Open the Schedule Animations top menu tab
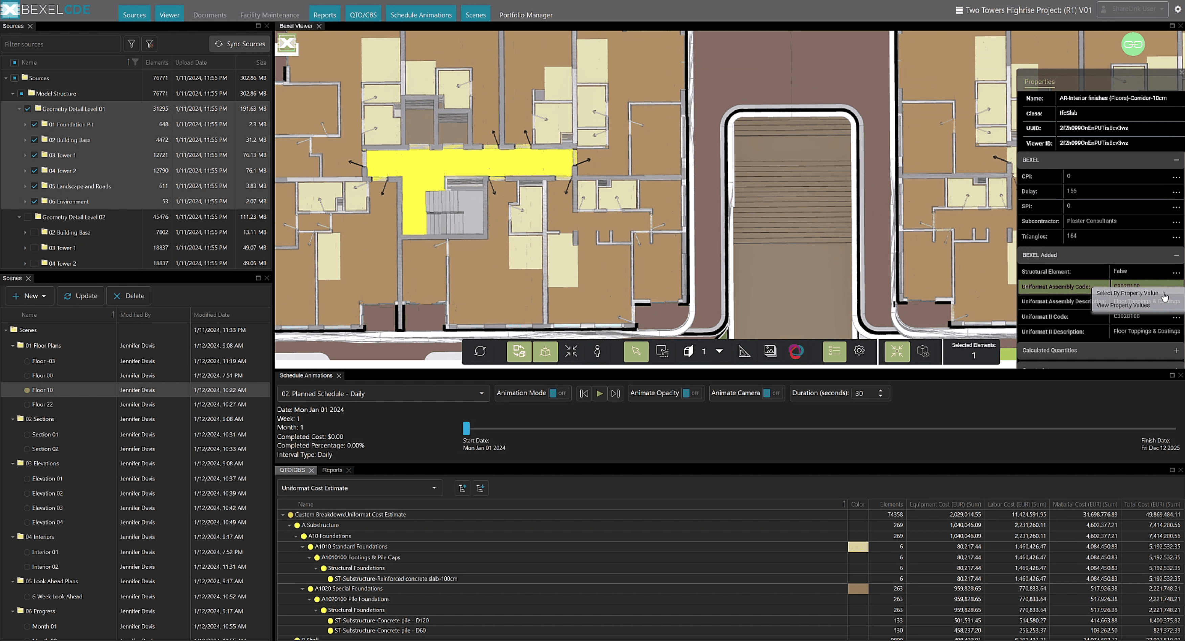Image resolution: width=1185 pixels, height=641 pixels. coord(421,15)
